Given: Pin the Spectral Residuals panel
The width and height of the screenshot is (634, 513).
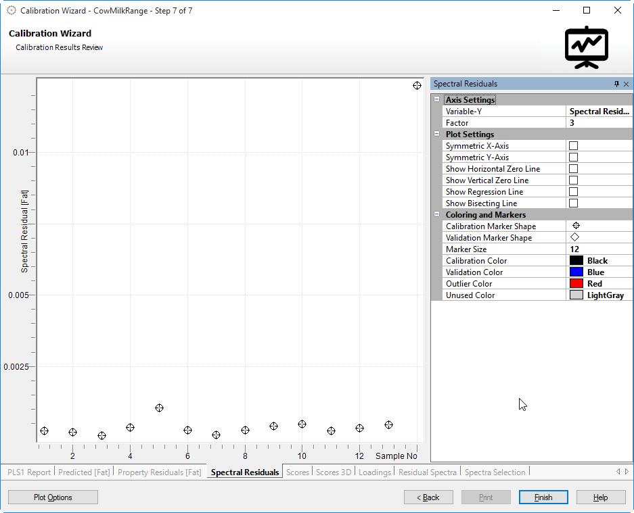Looking at the screenshot, I should pyautogui.click(x=616, y=84).
